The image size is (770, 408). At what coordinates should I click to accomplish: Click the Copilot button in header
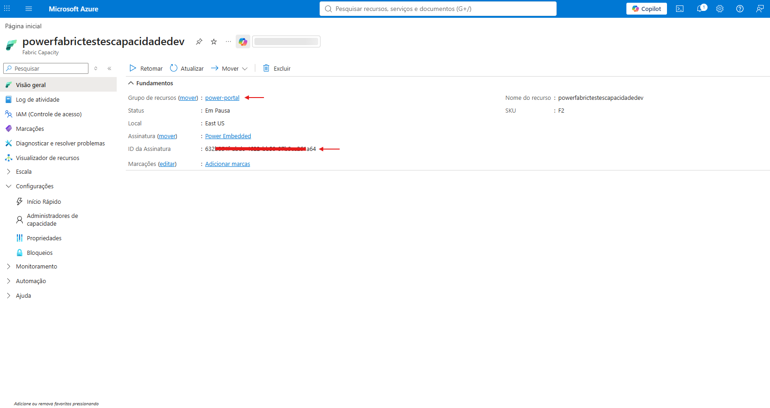tap(646, 9)
